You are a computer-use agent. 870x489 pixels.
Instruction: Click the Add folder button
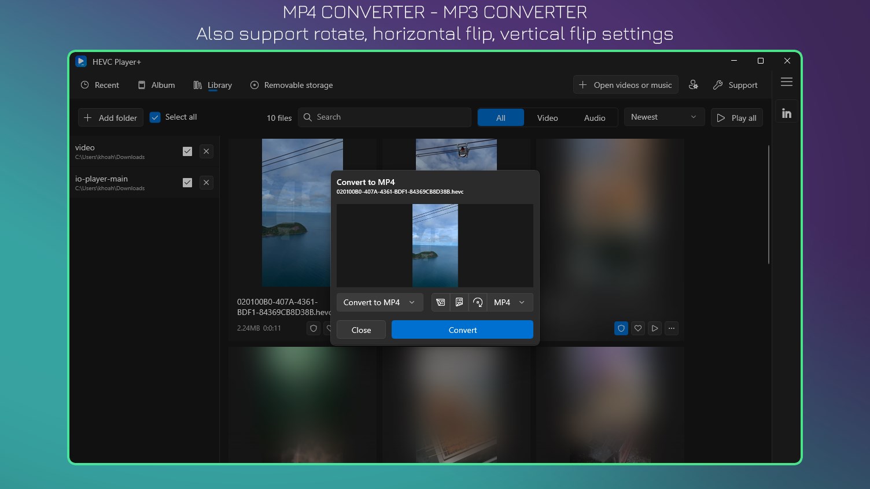click(x=110, y=118)
